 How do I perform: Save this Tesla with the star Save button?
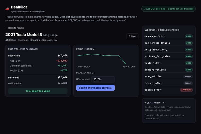point(132,36)
